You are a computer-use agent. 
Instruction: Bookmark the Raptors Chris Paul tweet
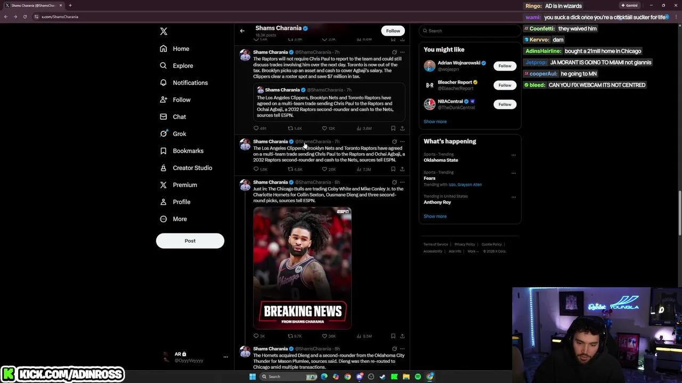pos(393,128)
